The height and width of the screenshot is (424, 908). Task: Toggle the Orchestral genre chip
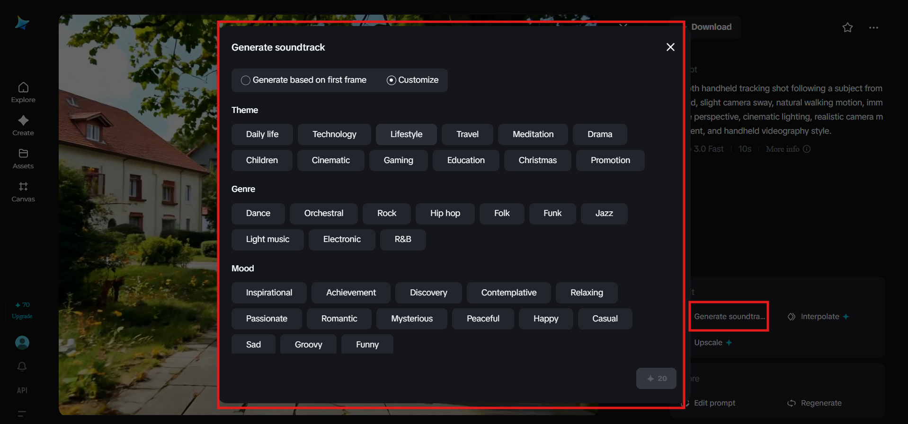[x=323, y=213]
